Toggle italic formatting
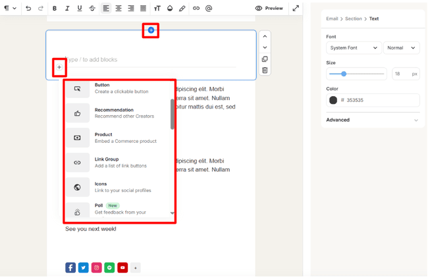 click(x=67, y=9)
